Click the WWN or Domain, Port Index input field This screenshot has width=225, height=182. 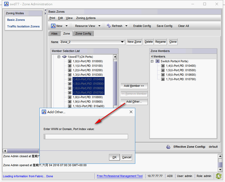(x=86, y=137)
